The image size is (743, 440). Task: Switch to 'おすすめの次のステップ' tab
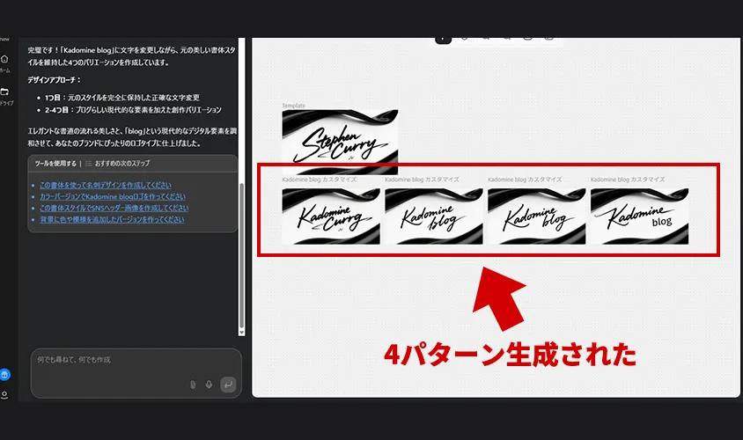pyautogui.click(x=119, y=164)
